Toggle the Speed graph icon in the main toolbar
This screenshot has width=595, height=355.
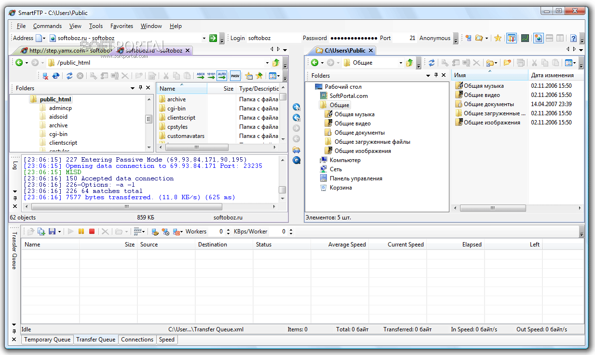[x=525, y=38]
